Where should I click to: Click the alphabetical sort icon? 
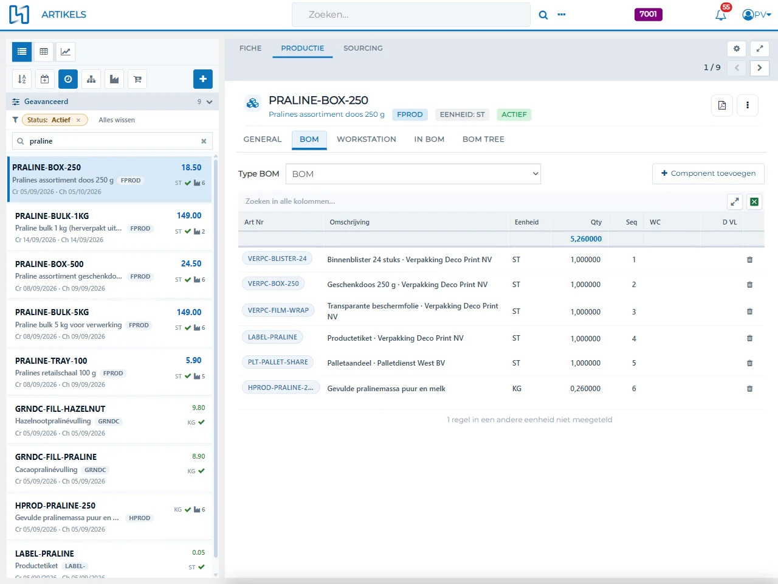(22, 79)
